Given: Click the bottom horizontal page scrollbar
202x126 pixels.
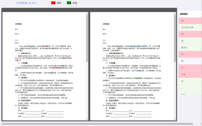Looking at the screenshot, I should (97, 124).
